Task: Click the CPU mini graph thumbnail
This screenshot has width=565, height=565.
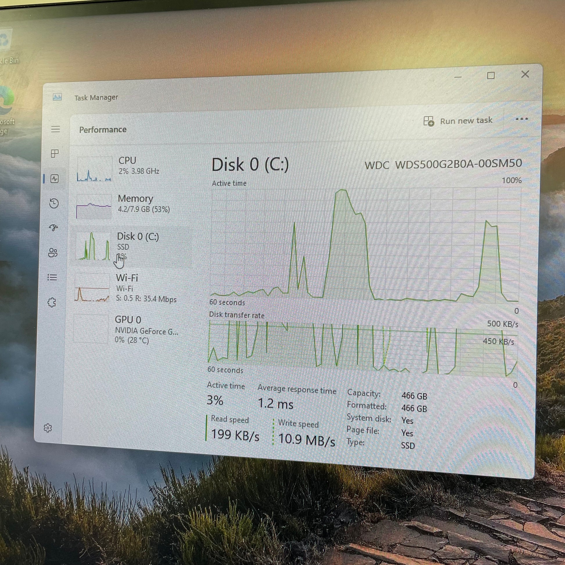Action: 94,169
